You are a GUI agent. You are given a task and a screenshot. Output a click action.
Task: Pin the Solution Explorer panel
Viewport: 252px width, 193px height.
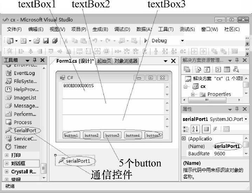pyautogui.click(x=237, y=60)
